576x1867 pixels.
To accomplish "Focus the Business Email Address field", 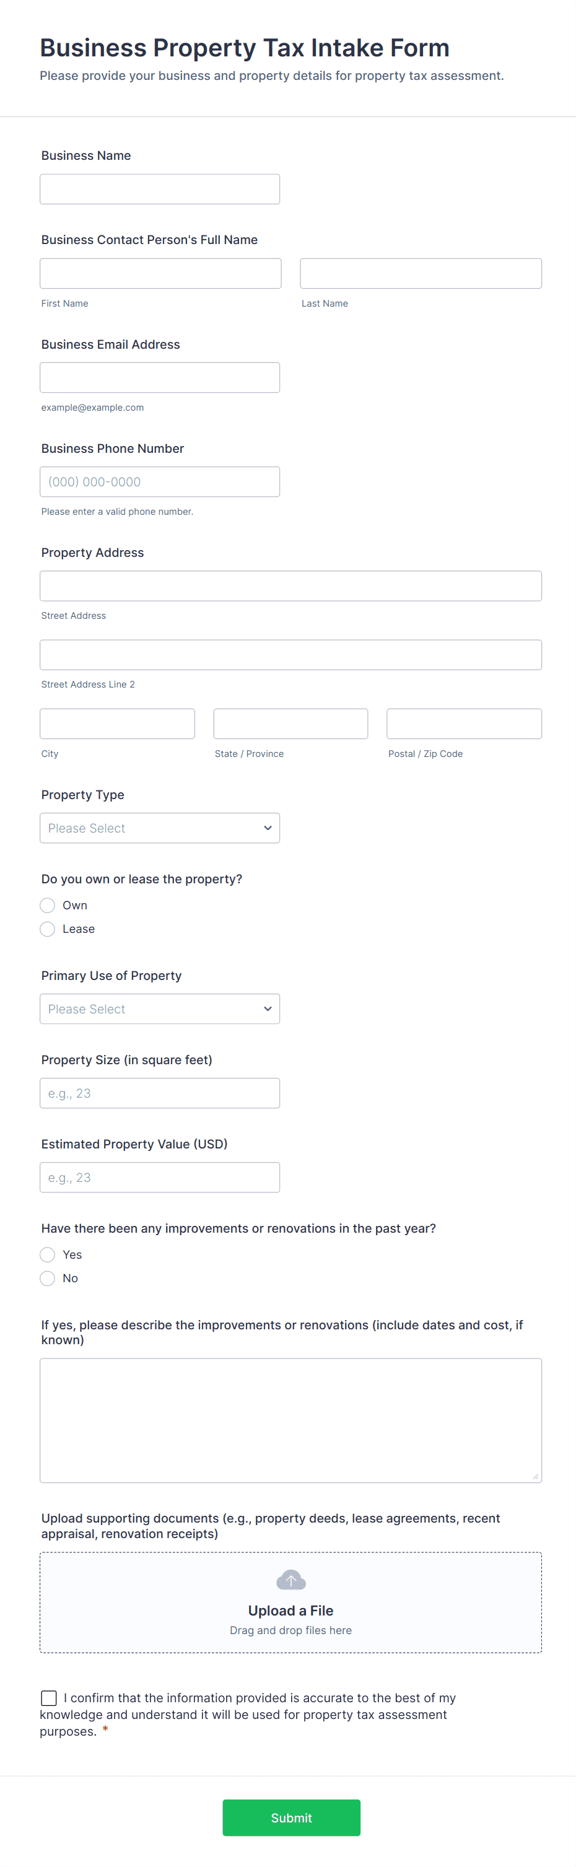I will pos(159,378).
